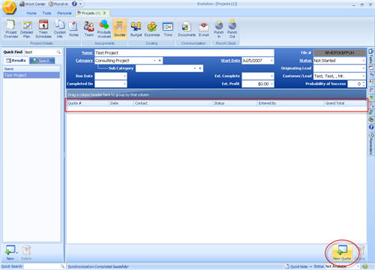
Task: Click the New record icon in left panel
Action: (10, 252)
